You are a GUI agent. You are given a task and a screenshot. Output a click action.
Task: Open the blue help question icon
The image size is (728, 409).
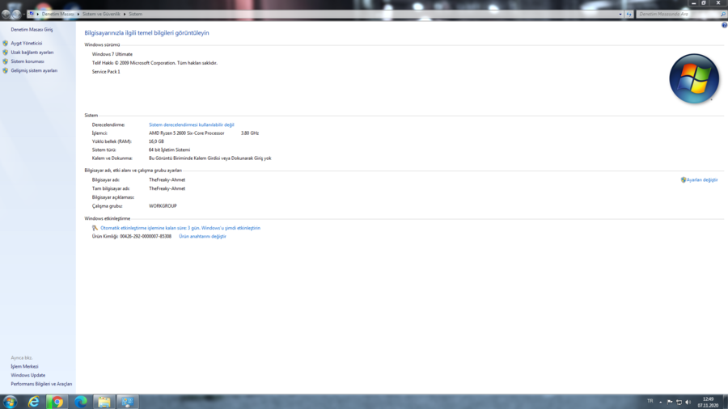724,25
